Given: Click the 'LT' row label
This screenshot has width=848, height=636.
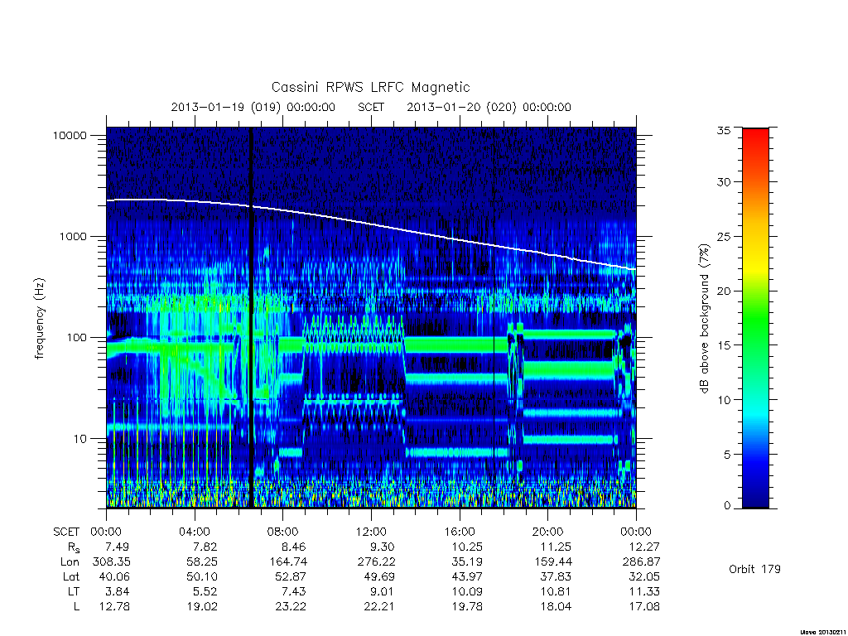Looking at the screenshot, I should pos(73,591).
